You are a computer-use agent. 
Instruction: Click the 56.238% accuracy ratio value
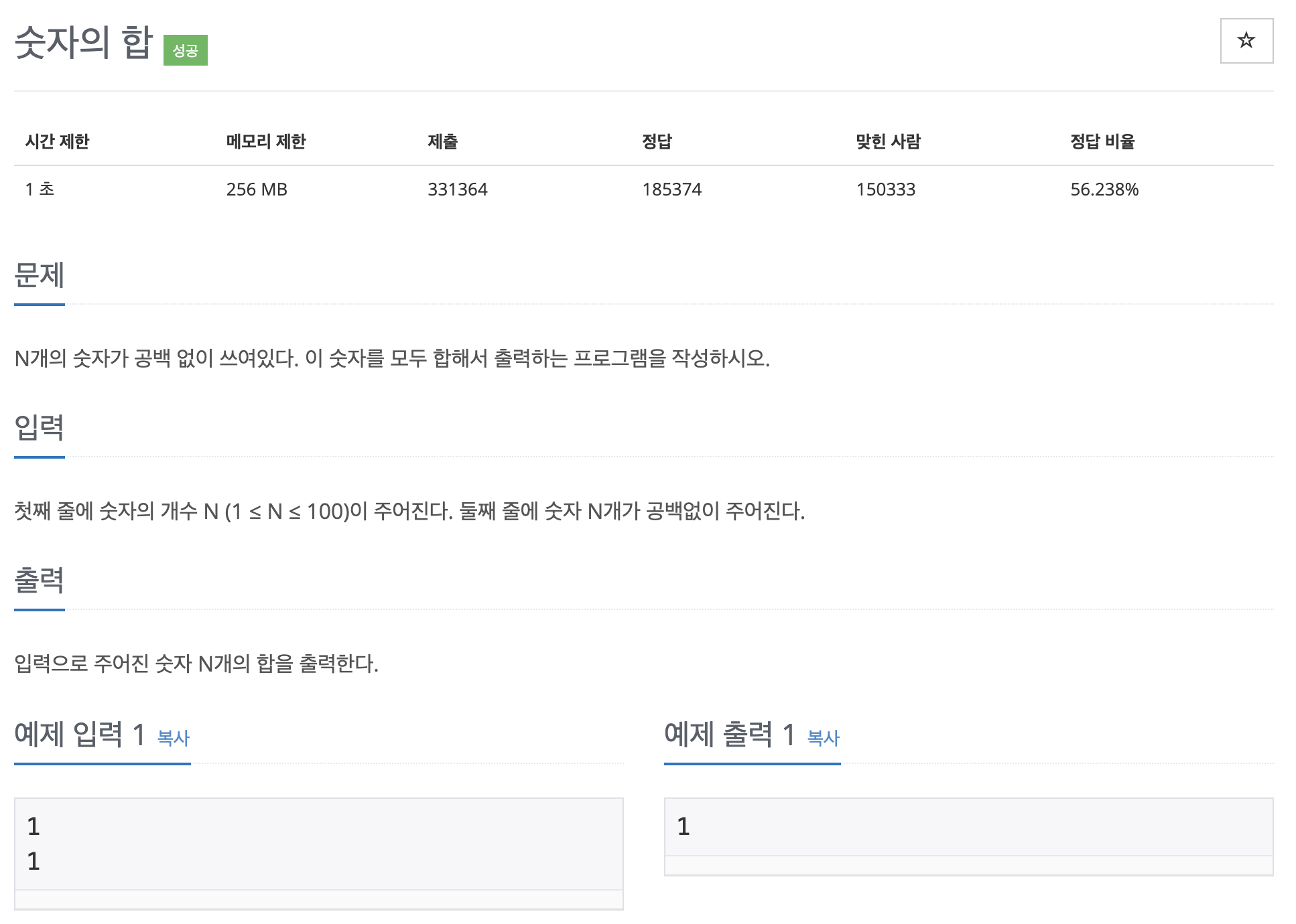point(1104,189)
